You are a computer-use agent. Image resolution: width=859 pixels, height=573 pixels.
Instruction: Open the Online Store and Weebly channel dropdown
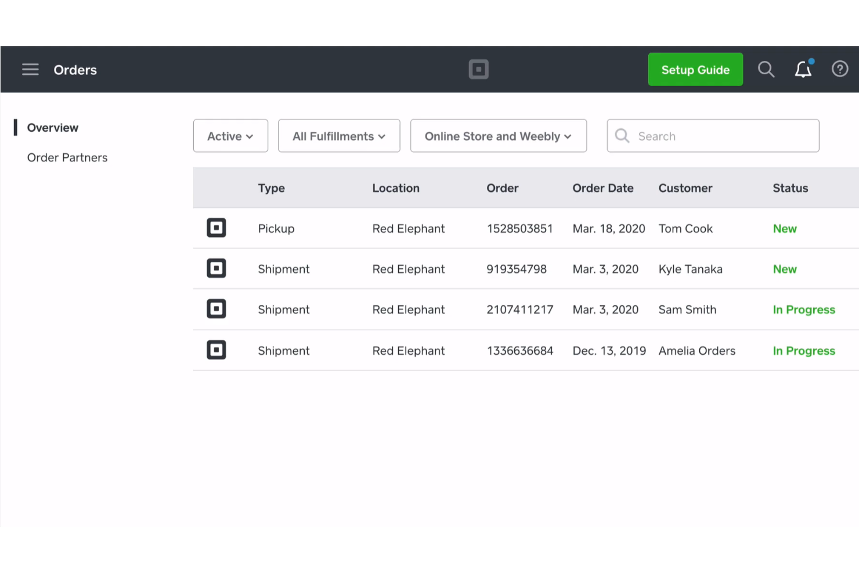(x=498, y=136)
